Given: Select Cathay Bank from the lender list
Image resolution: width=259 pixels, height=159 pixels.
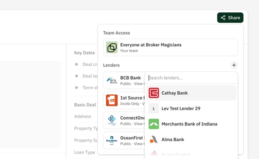Looking at the screenshot, I should [191, 93].
